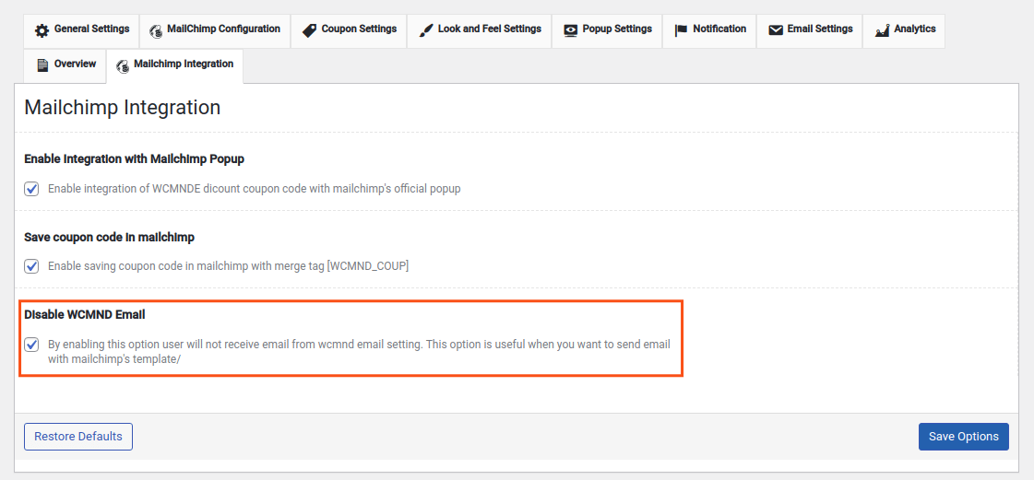Viewport: 1034px width, 480px height.
Task: Click the brush icon on Look and Feel
Action: click(426, 30)
